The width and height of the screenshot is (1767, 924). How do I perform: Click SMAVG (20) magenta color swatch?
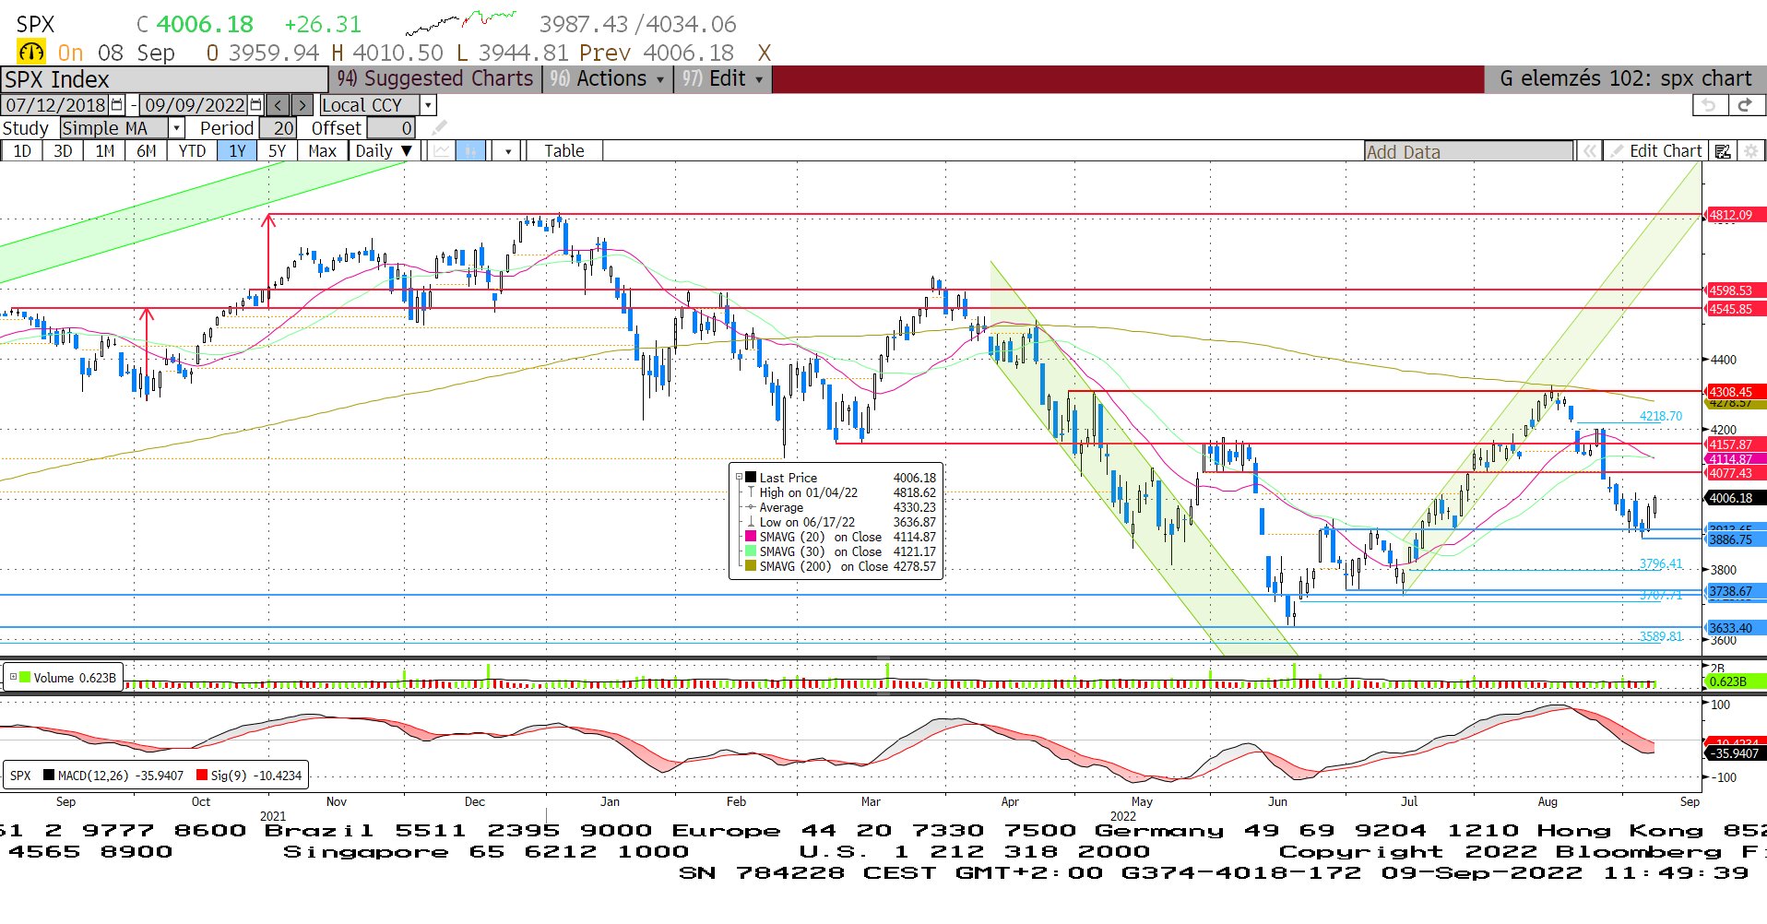(x=751, y=537)
